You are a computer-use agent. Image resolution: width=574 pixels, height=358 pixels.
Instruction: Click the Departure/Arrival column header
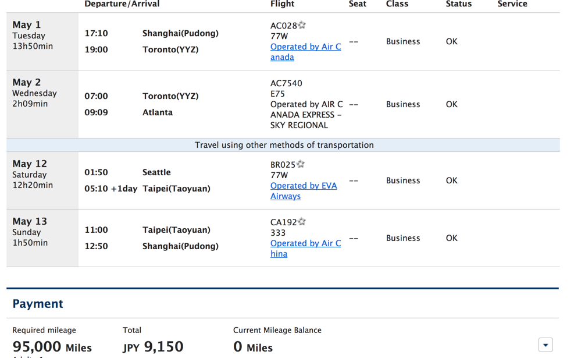click(122, 4)
